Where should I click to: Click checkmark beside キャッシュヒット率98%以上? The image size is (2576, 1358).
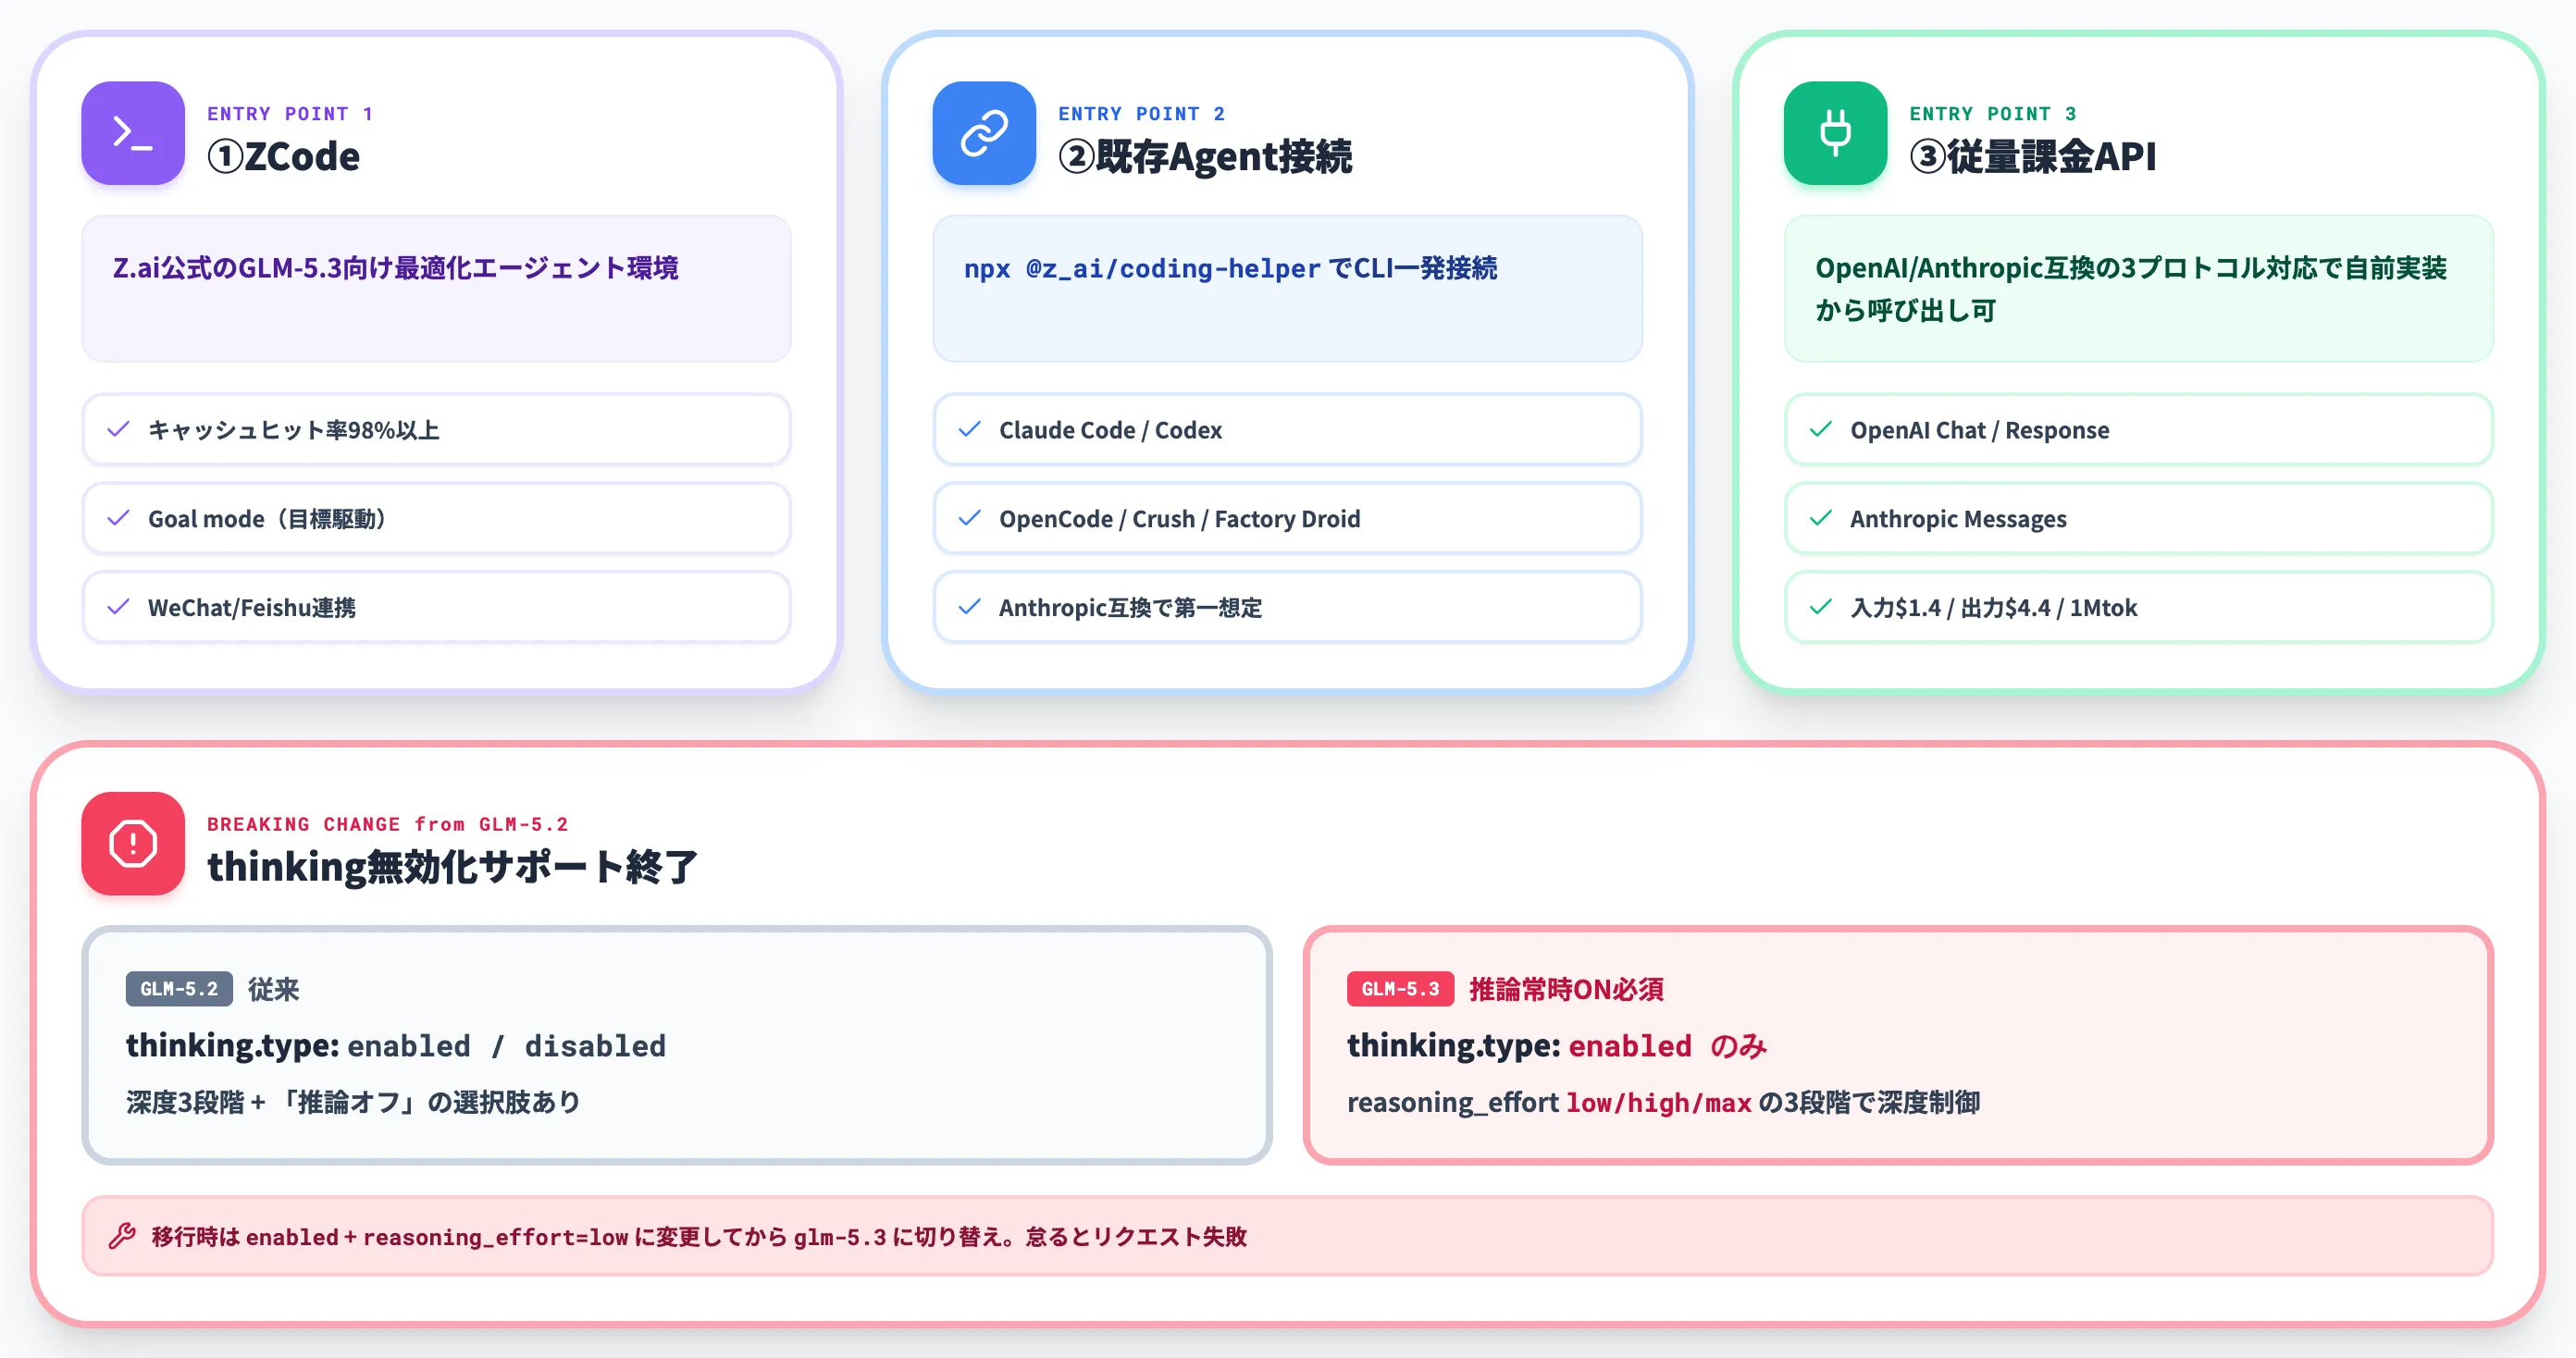tap(119, 429)
